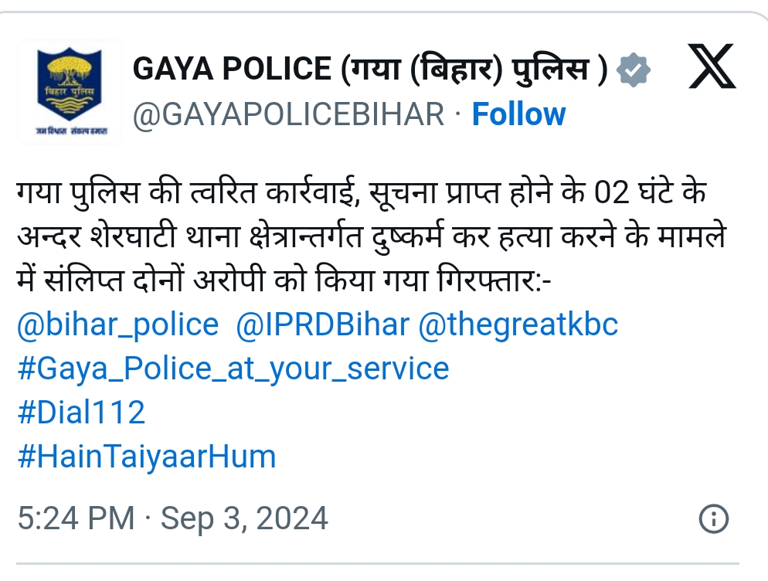
Task: Click the Hindi name गया (बिहार) पुलिस
Action: (x=474, y=69)
